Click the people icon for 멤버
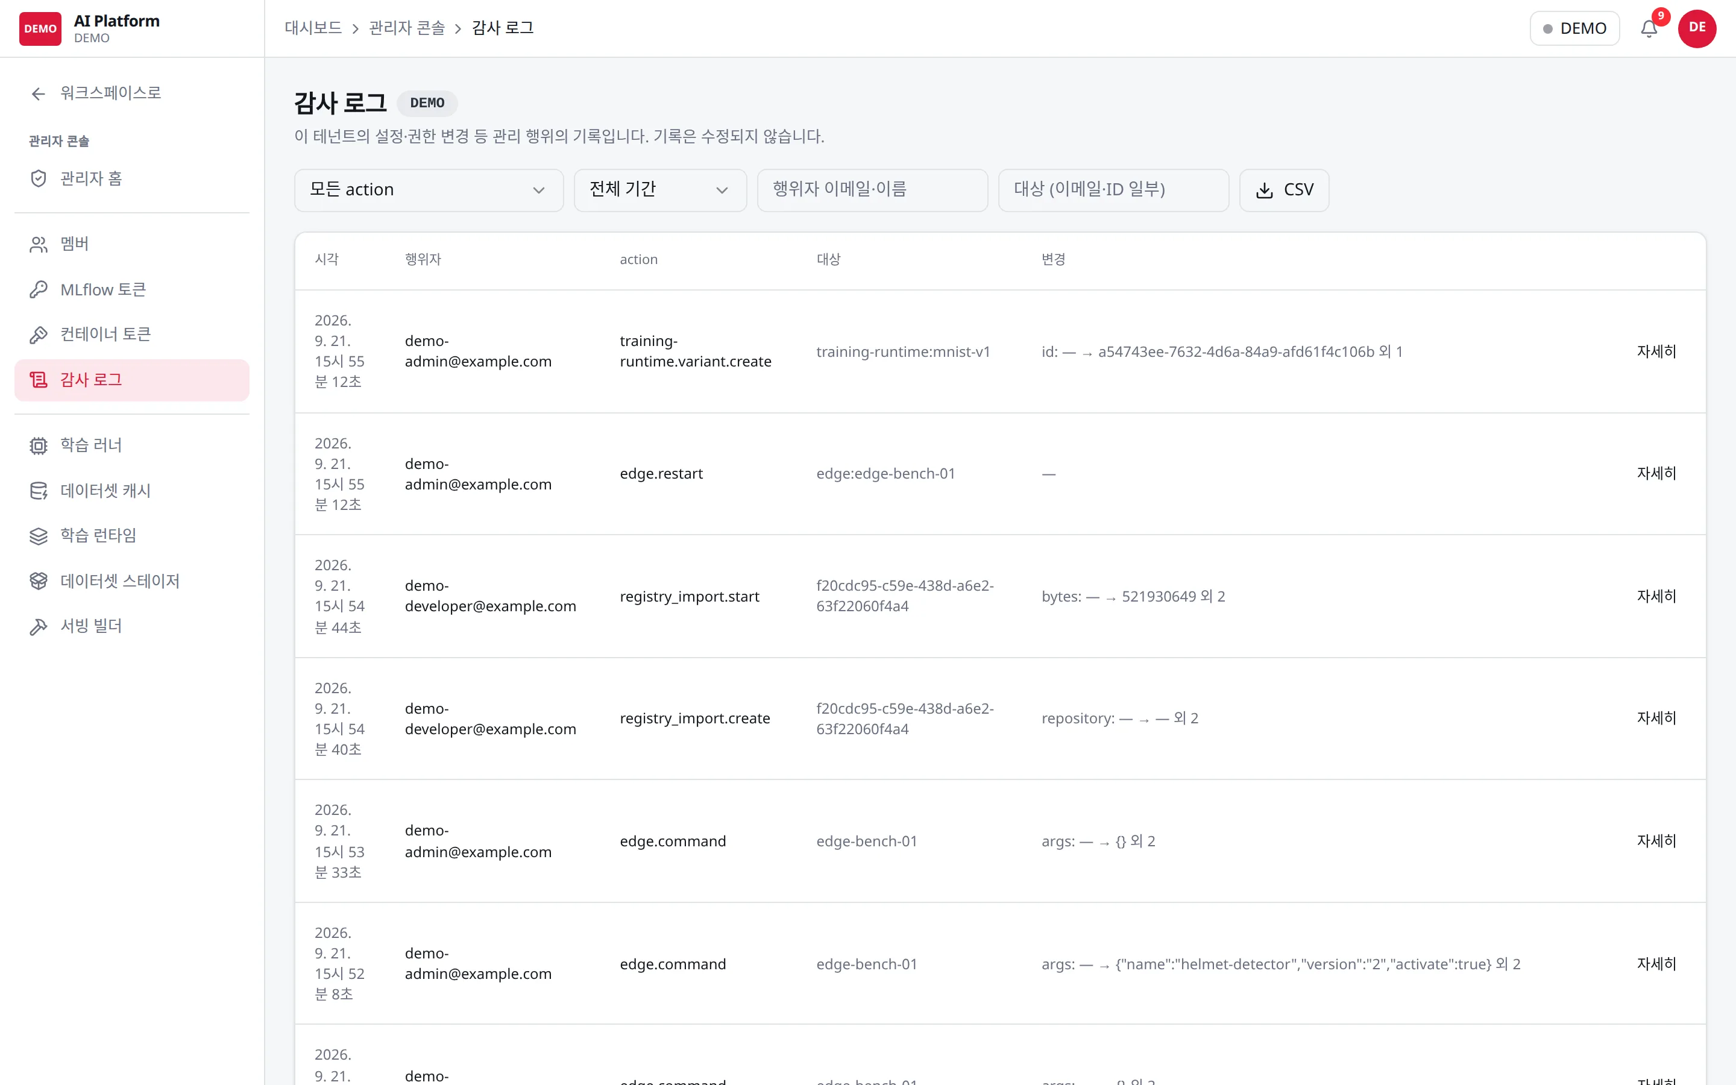The image size is (1736, 1085). [x=39, y=245]
